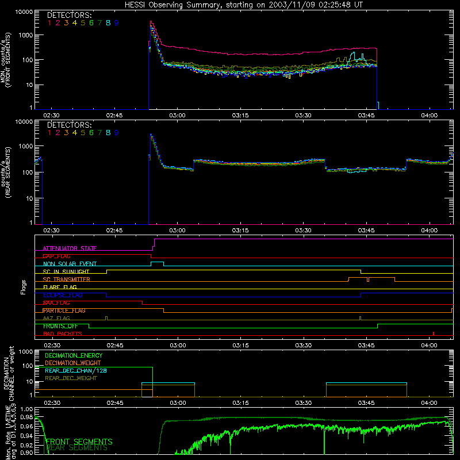Image resolution: width=460 pixels, height=460 pixels.
Task: Click the 03:45 tick label under the Flags plot
Action: tap(366, 346)
